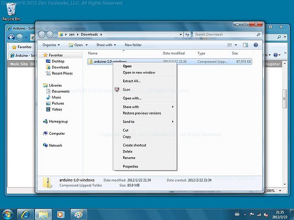Open the Organize dropdown menu

point(51,45)
